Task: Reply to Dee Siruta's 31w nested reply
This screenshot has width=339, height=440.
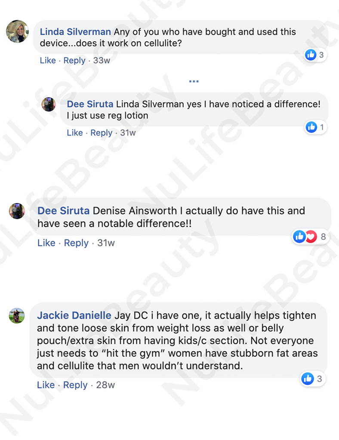Action: tap(102, 133)
